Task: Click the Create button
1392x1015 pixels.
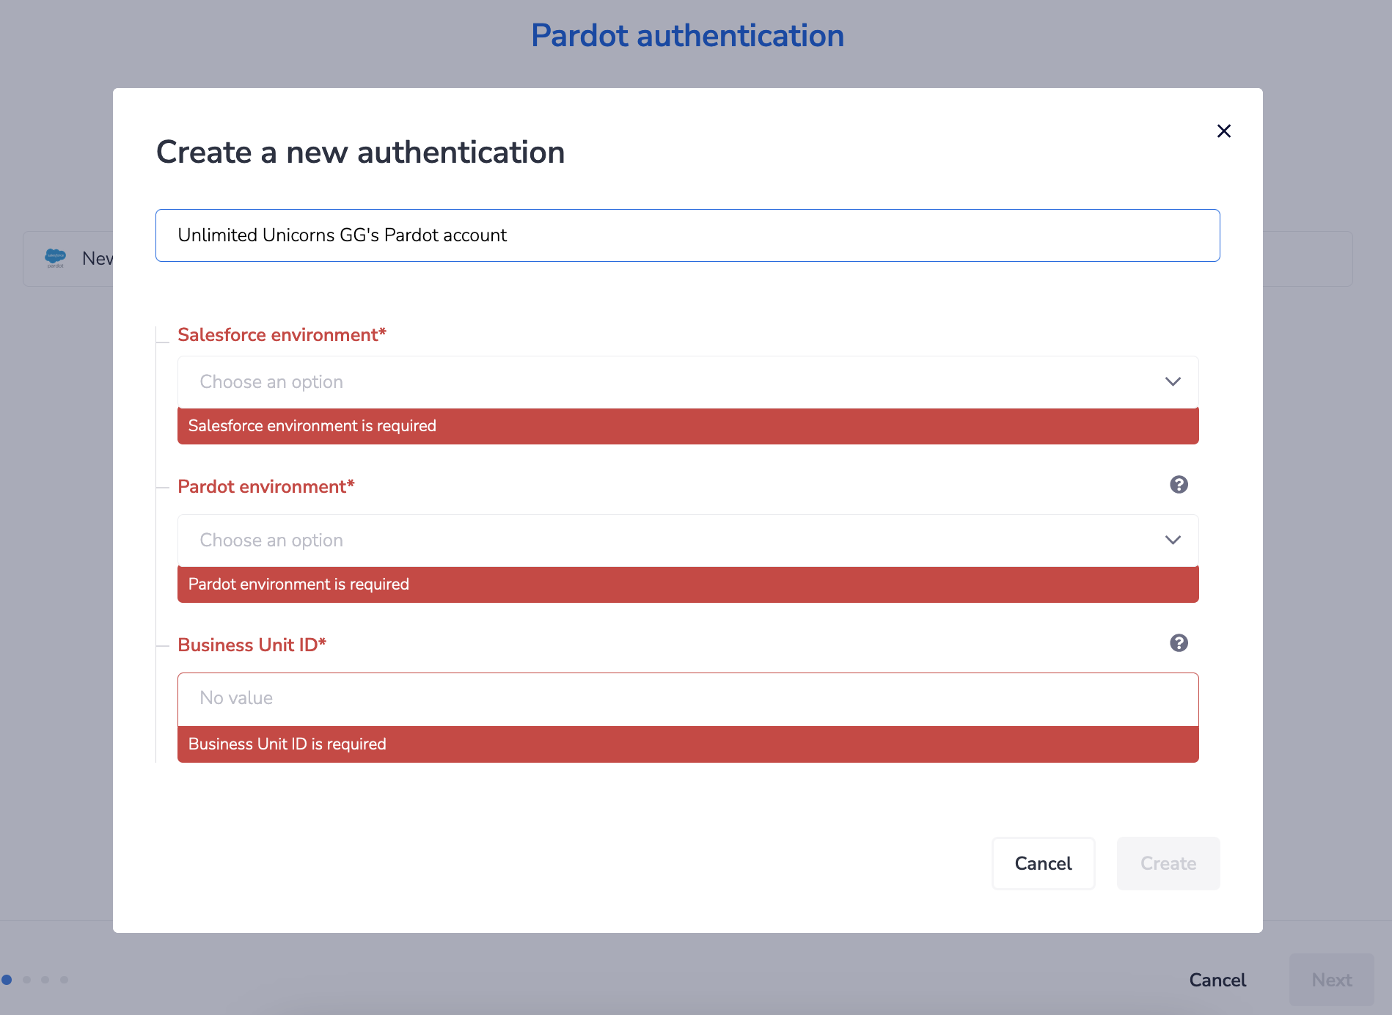Action: click(1168, 863)
